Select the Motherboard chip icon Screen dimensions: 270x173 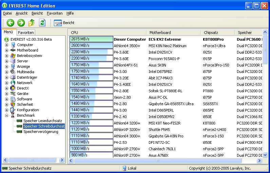pyautogui.click(x=13, y=50)
